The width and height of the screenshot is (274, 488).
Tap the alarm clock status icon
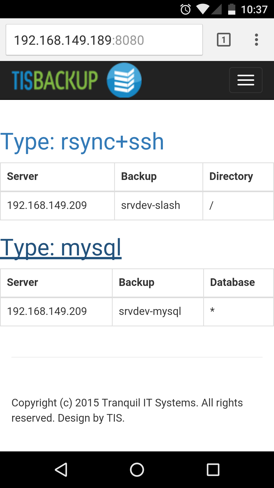point(185,9)
